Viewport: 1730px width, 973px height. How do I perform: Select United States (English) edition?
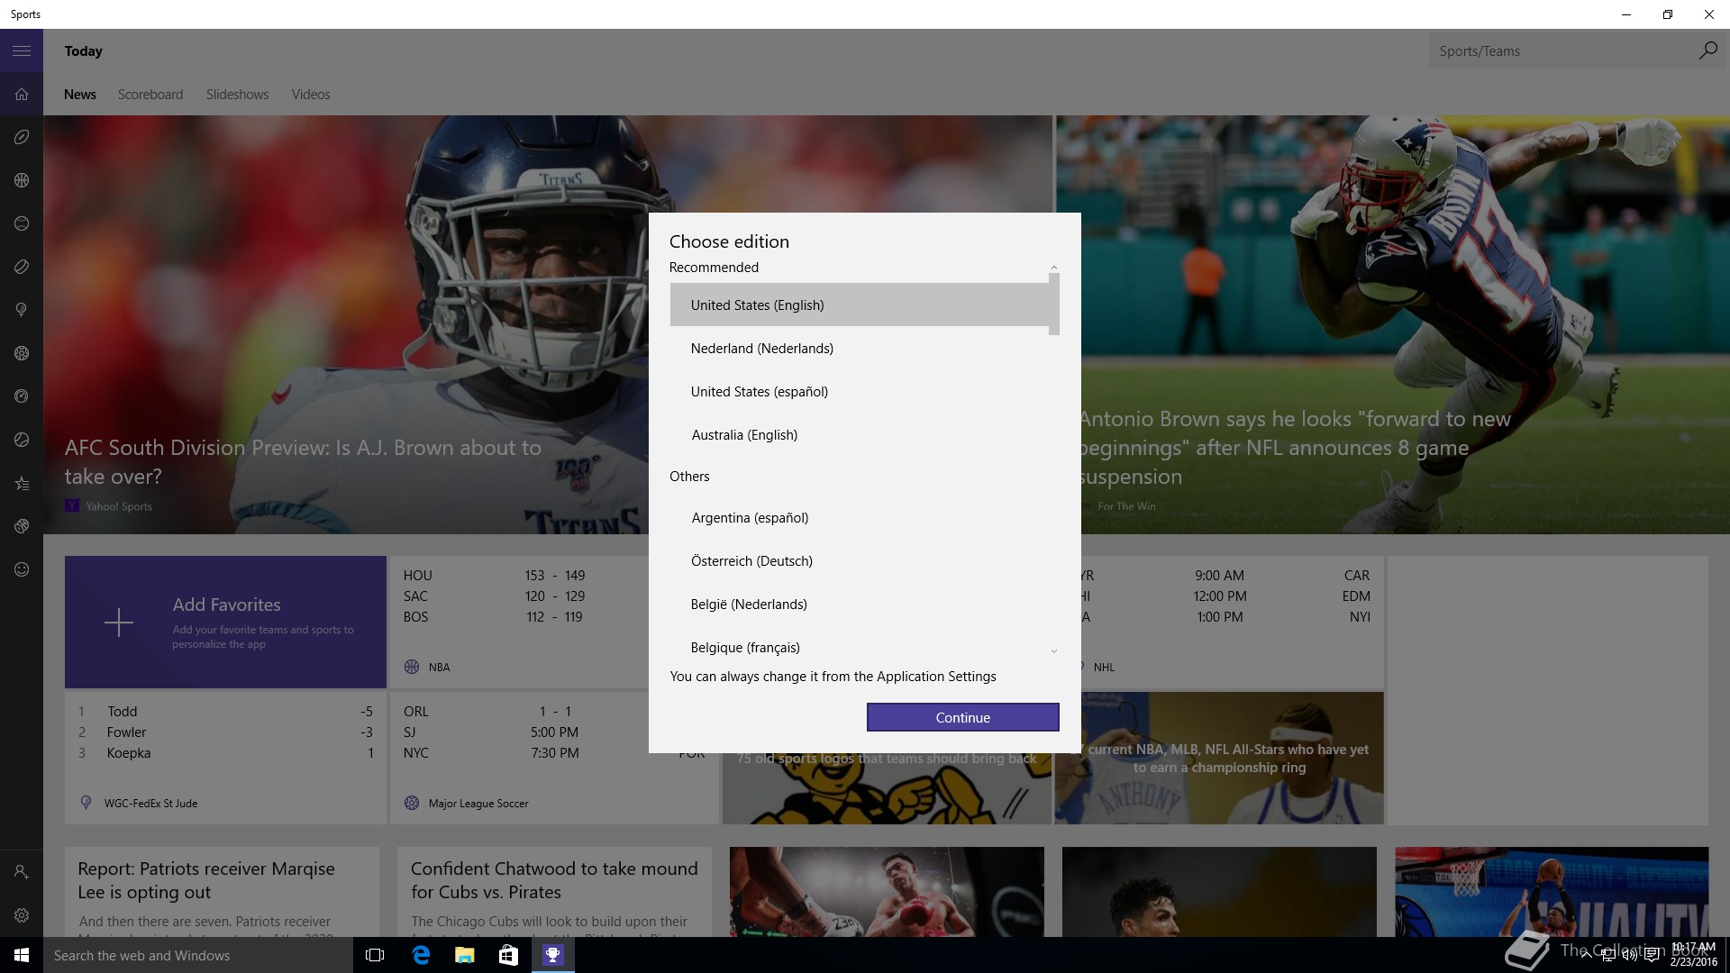point(860,305)
